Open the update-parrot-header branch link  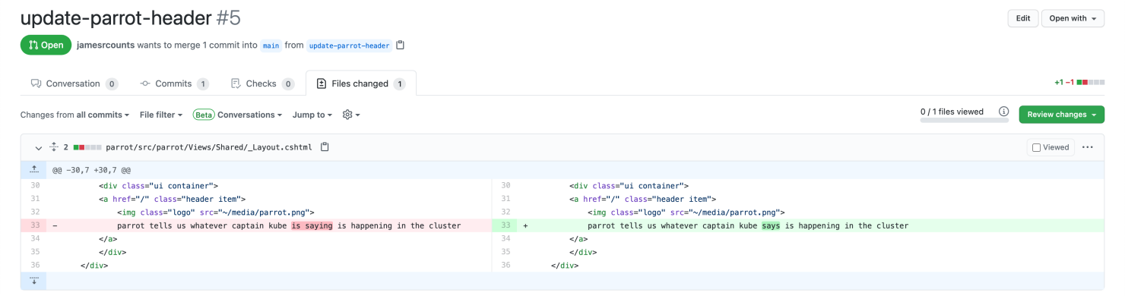pyautogui.click(x=350, y=46)
